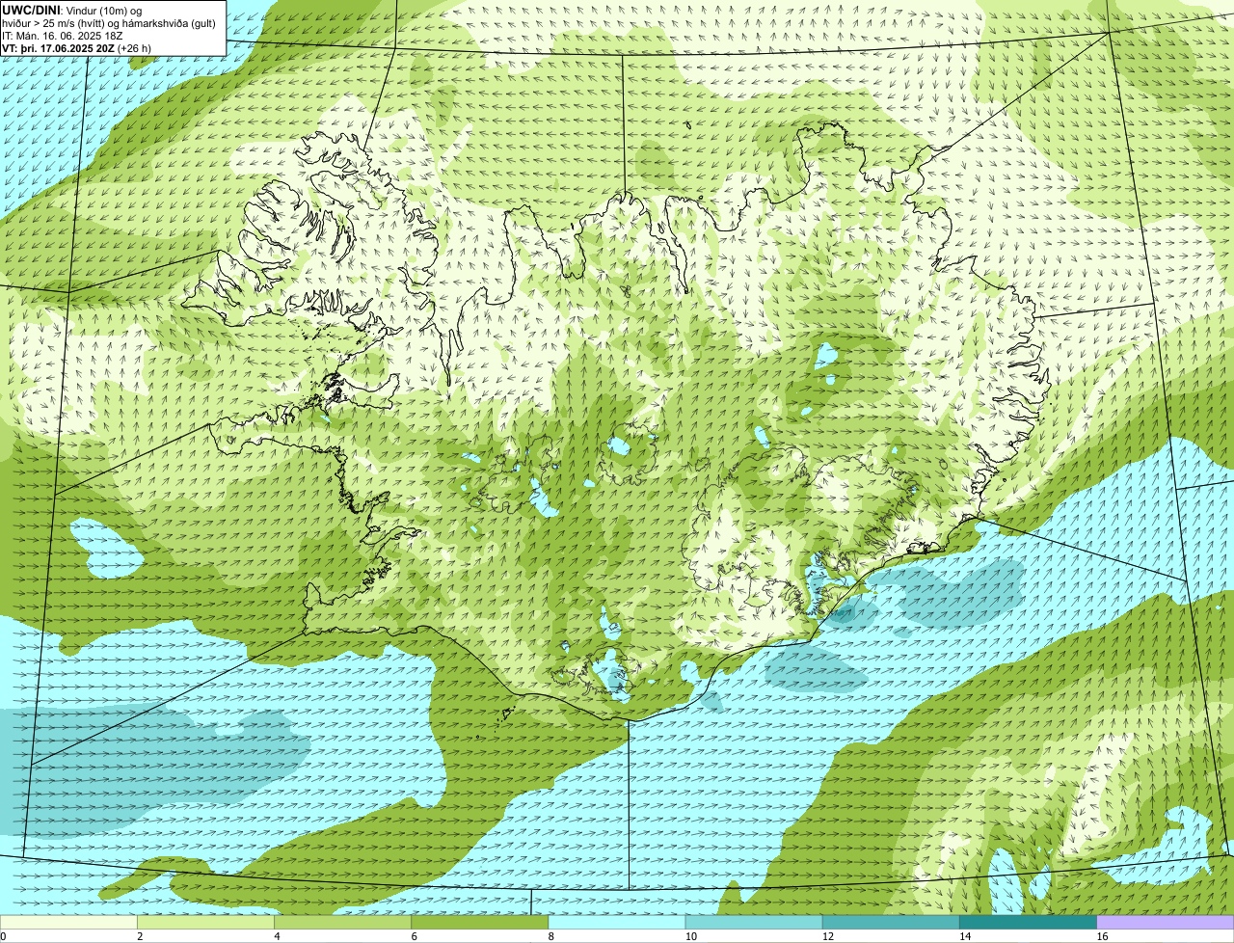Click the scale label '8'
This screenshot has height=943, width=1234.
point(550,936)
